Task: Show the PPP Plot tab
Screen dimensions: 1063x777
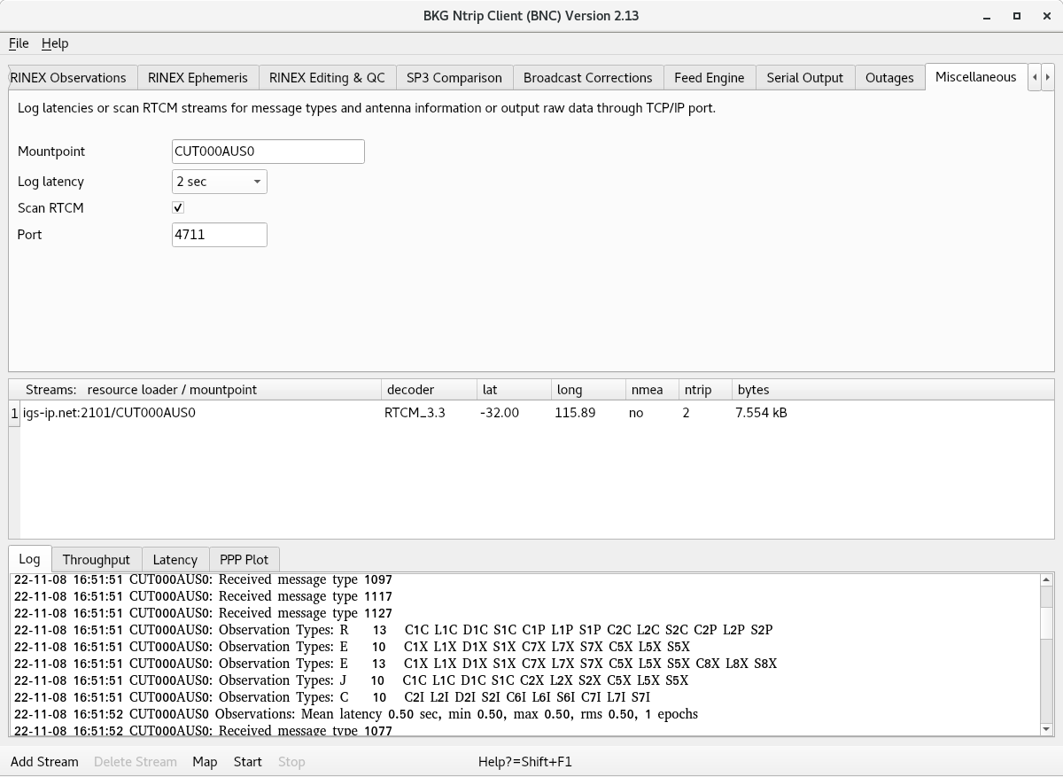Action: 244,560
